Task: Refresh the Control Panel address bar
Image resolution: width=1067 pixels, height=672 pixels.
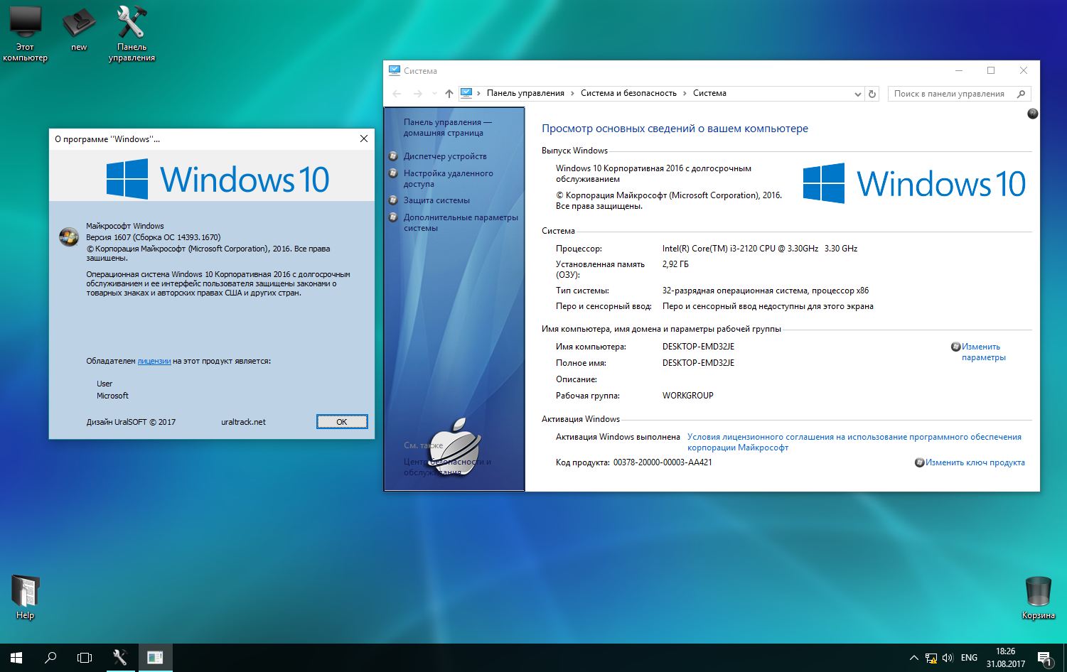Action: coord(872,94)
